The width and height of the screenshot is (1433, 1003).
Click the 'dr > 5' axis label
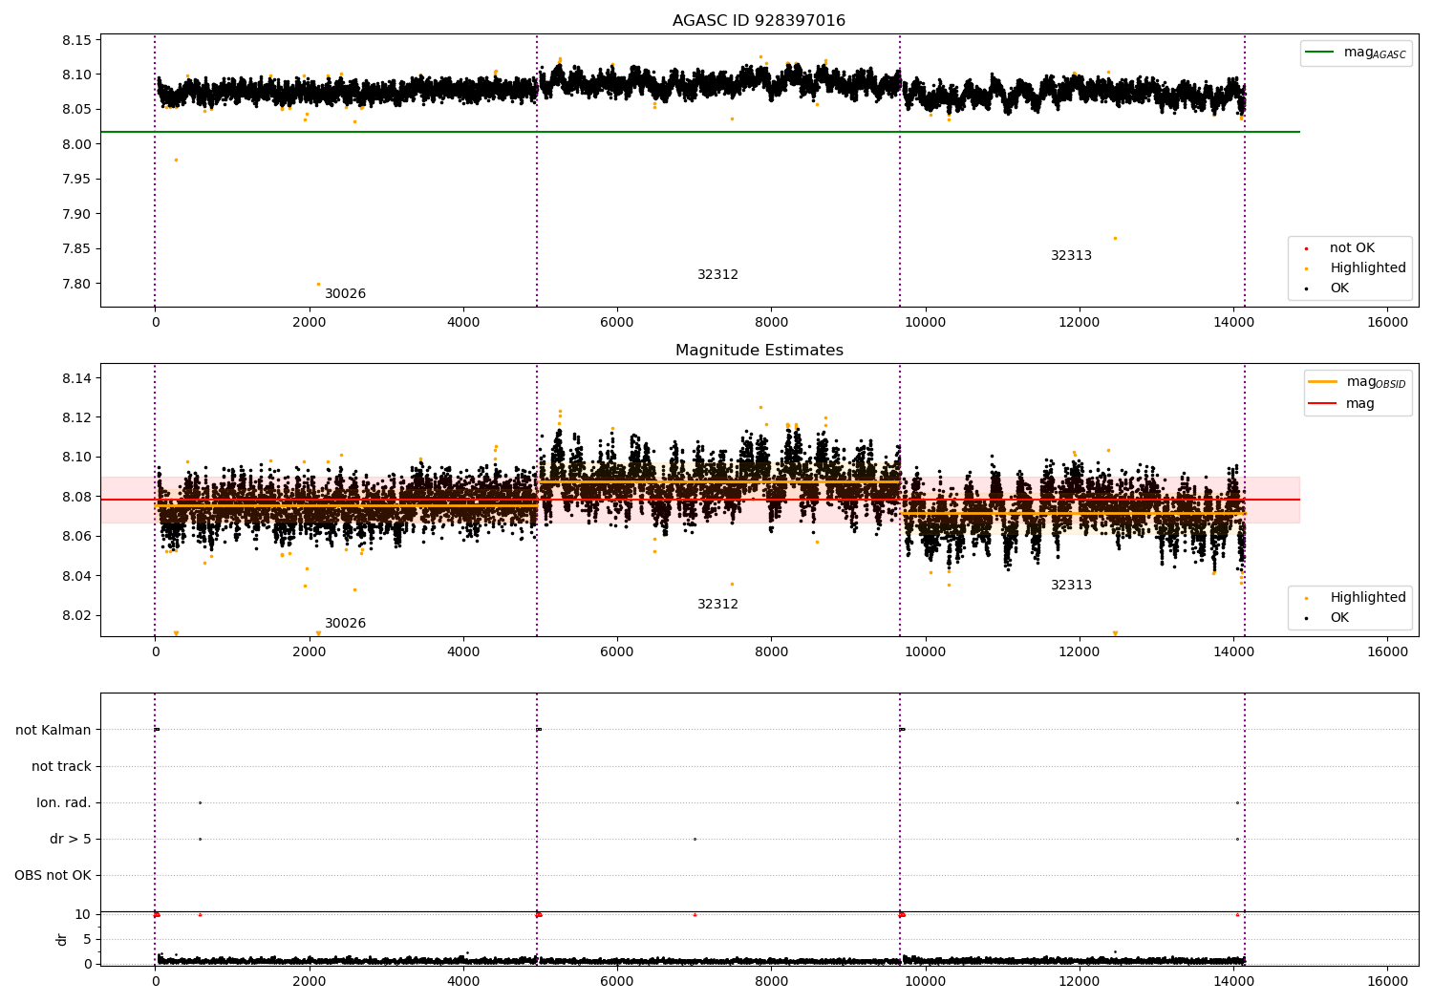tap(71, 840)
